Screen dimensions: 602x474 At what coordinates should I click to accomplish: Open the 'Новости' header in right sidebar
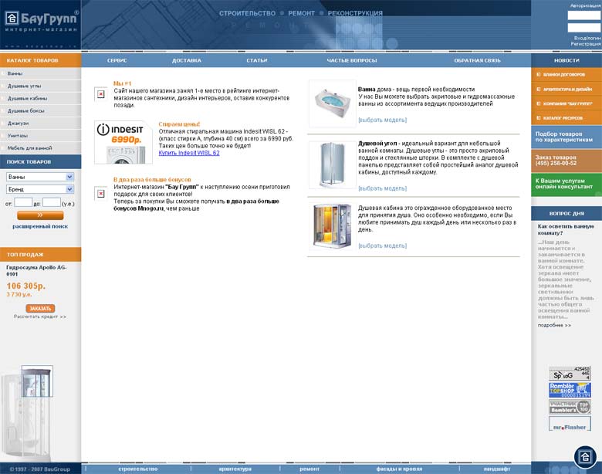[566, 60]
